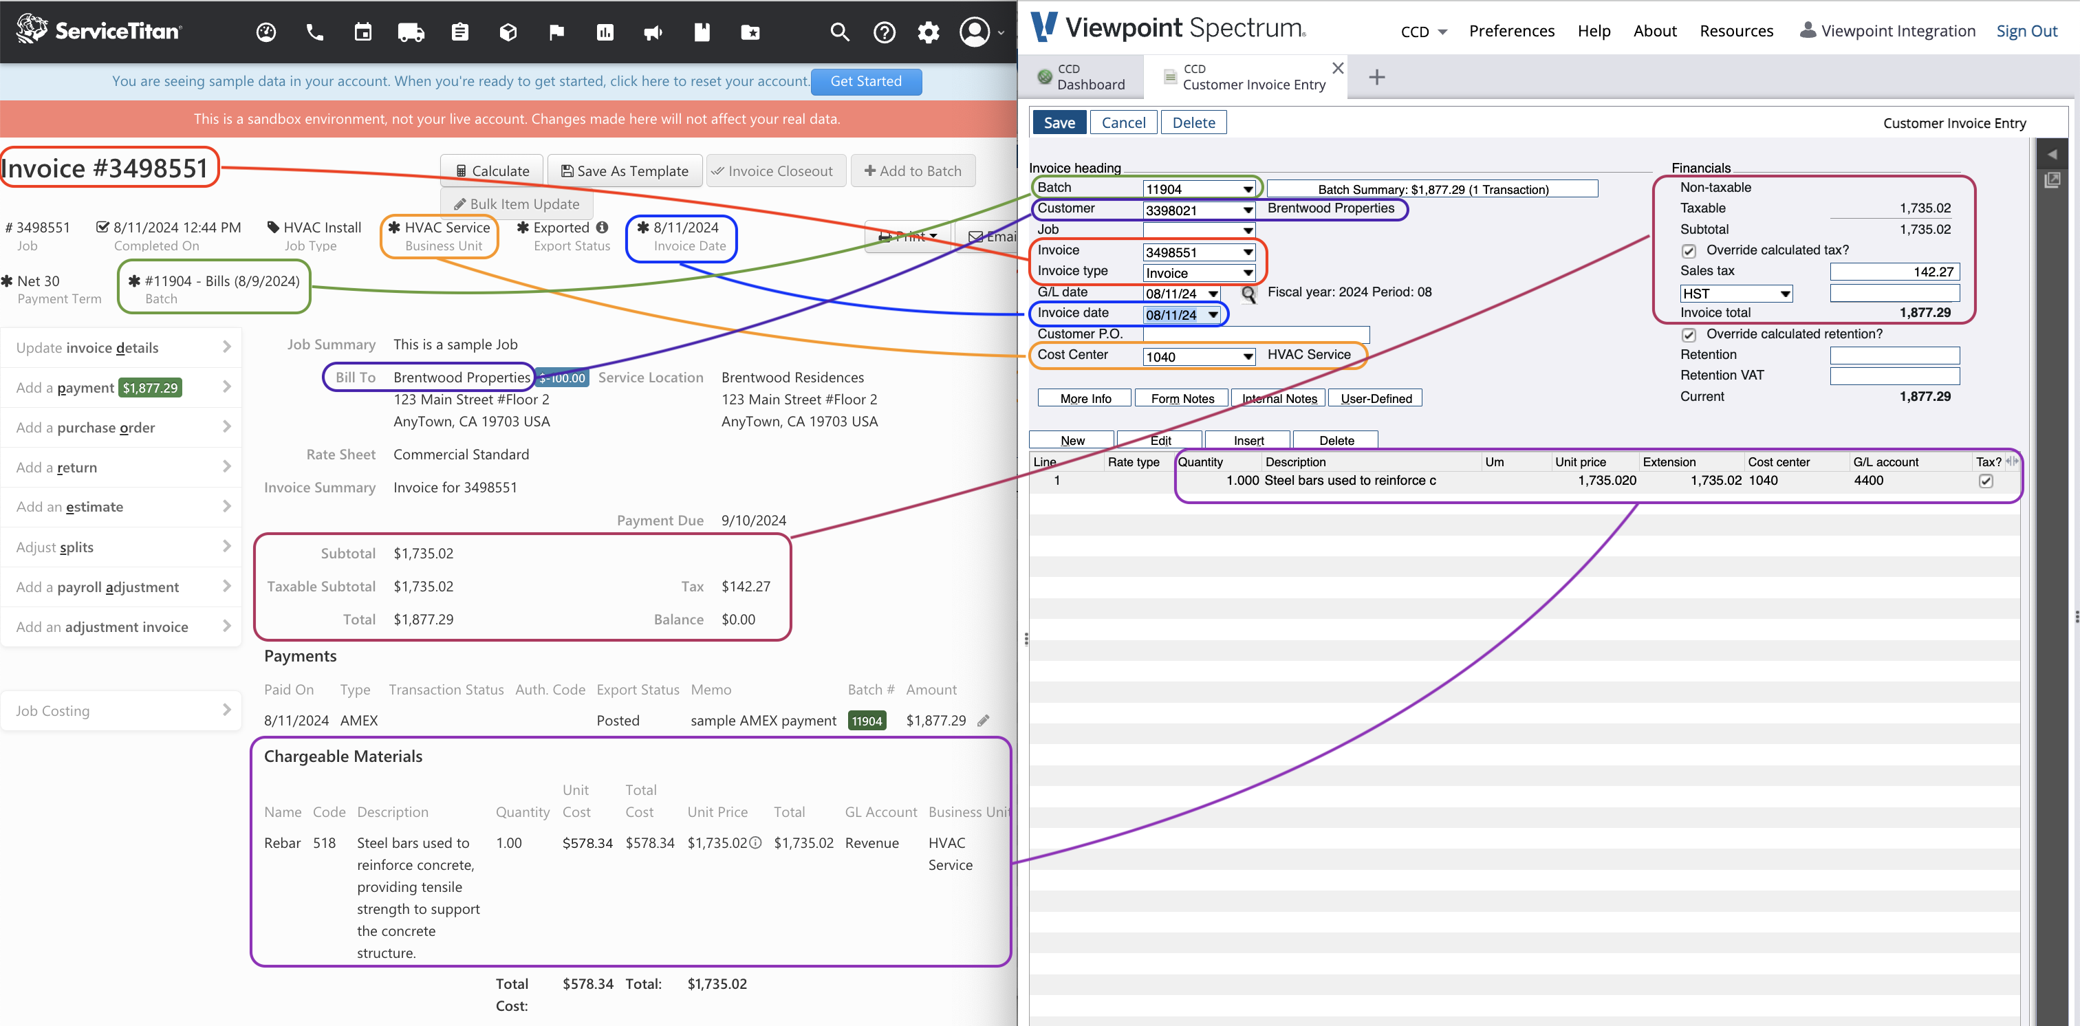Click the green 11904 batch badge on payment
2080x1026 pixels.
point(867,721)
